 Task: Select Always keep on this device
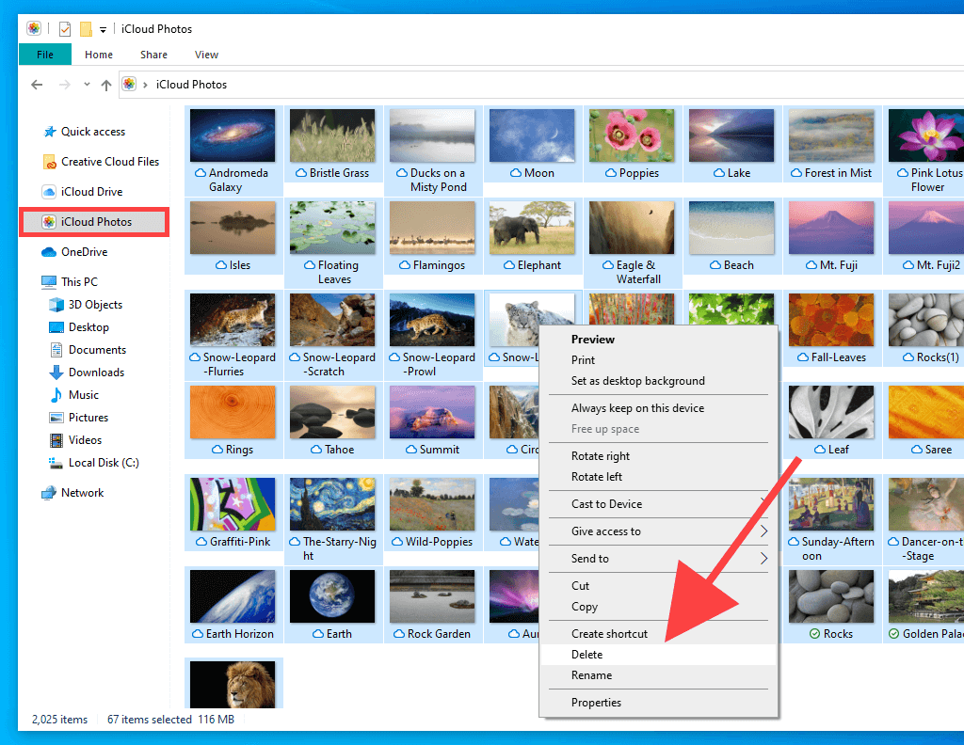637,408
